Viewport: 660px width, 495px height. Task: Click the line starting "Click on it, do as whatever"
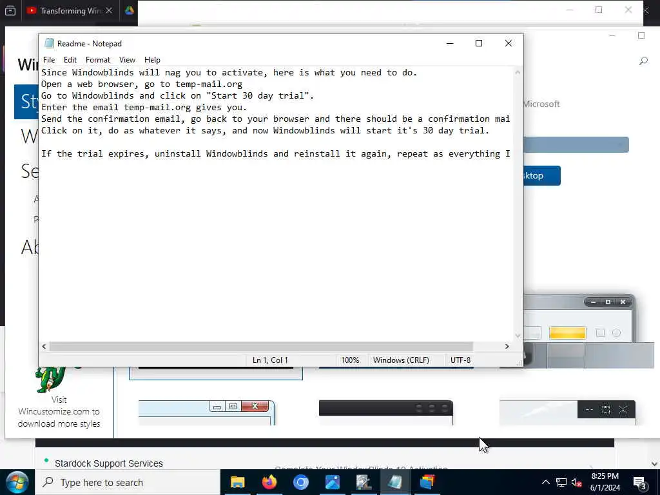click(x=265, y=130)
